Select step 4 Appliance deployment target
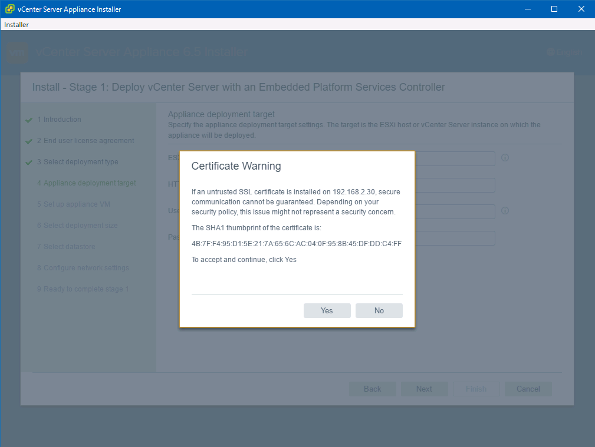Image resolution: width=595 pixels, height=447 pixels. coord(86,183)
